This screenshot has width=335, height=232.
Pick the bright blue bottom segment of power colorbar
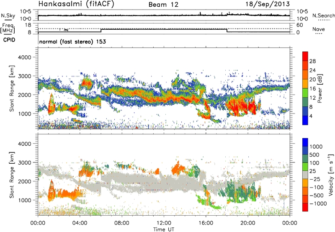point(305,120)
